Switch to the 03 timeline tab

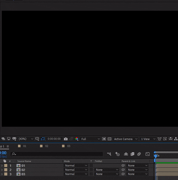pos(66,146)
